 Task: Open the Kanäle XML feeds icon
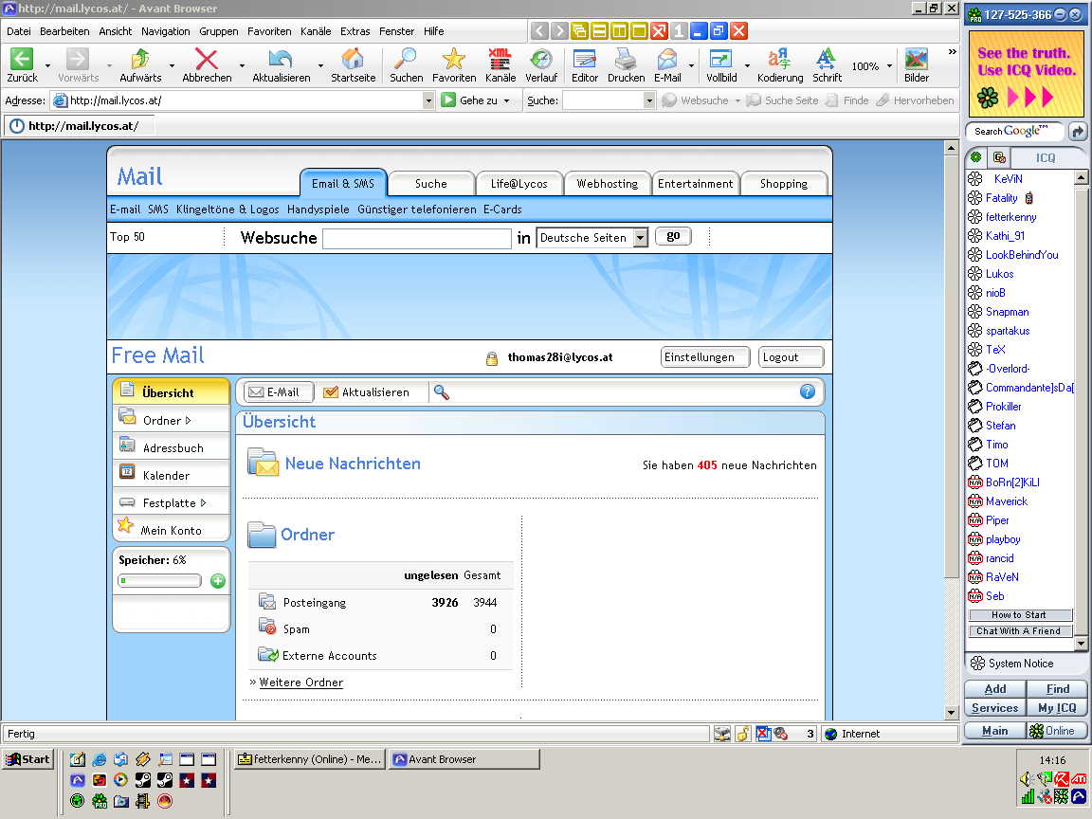[500, 59]
